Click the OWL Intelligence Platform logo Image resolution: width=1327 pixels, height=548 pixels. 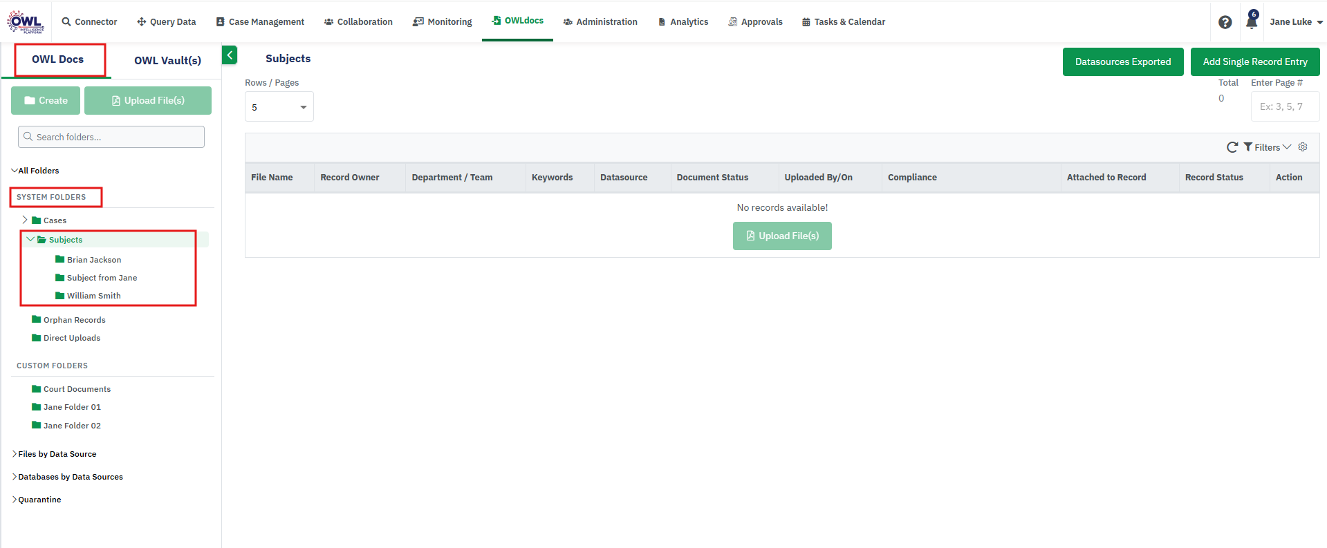26,21
